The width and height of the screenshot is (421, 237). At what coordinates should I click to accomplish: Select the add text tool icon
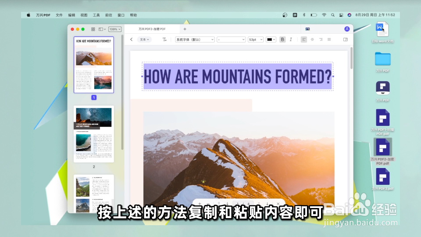click(164, 39)
